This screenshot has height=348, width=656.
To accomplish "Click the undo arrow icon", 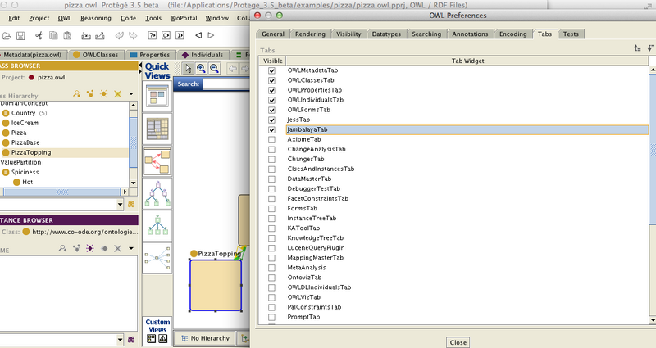I will [x=119, y=35].
